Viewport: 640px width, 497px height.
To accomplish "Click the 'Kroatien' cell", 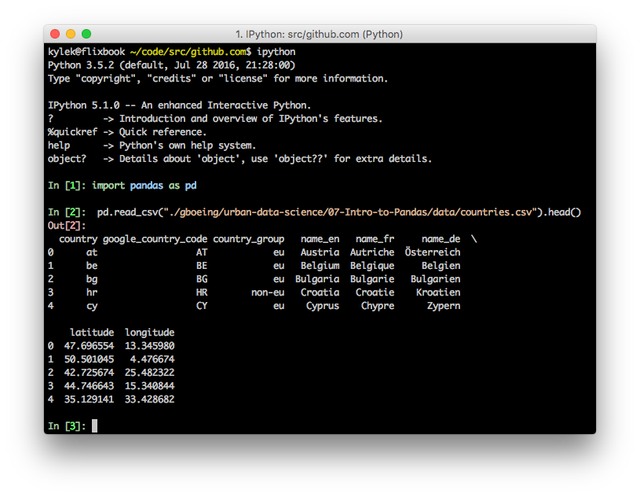I will coord(438,293).
